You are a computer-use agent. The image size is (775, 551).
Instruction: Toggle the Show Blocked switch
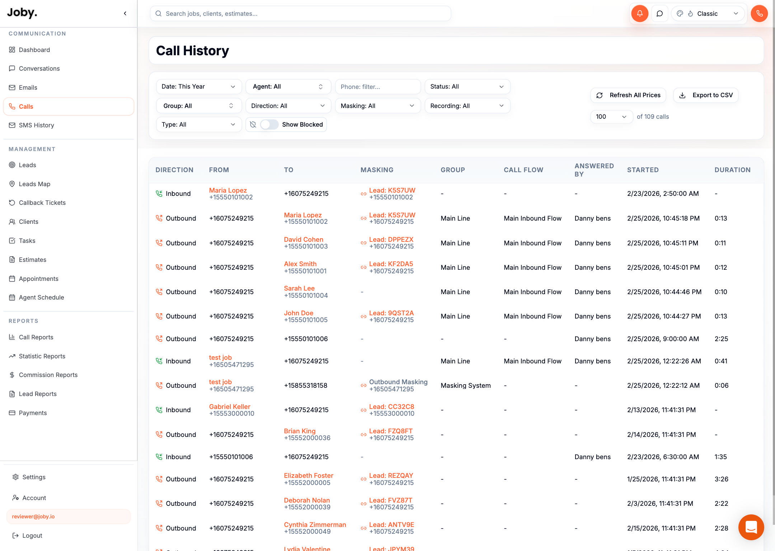(269, 124)
